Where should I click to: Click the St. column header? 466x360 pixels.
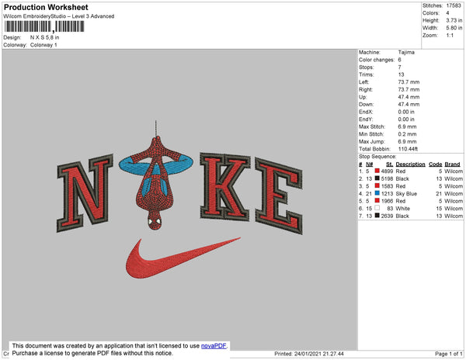(x=389, y=164)
